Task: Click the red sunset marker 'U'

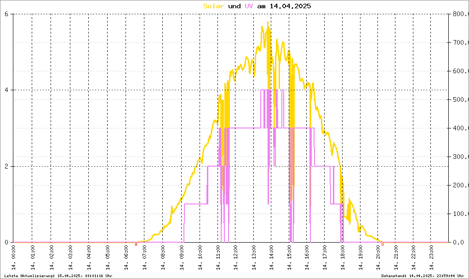Action: [382, 244]
